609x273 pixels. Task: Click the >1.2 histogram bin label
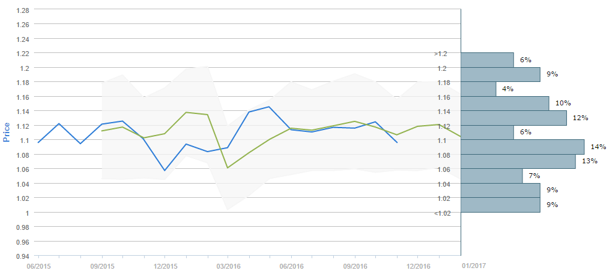(441, 54)
